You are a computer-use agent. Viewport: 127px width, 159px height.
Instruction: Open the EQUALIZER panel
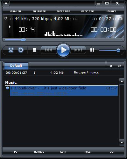click(39, 11)
